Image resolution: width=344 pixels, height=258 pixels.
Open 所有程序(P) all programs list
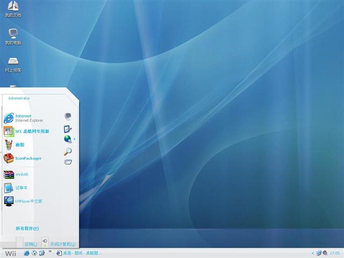point(27,228)
